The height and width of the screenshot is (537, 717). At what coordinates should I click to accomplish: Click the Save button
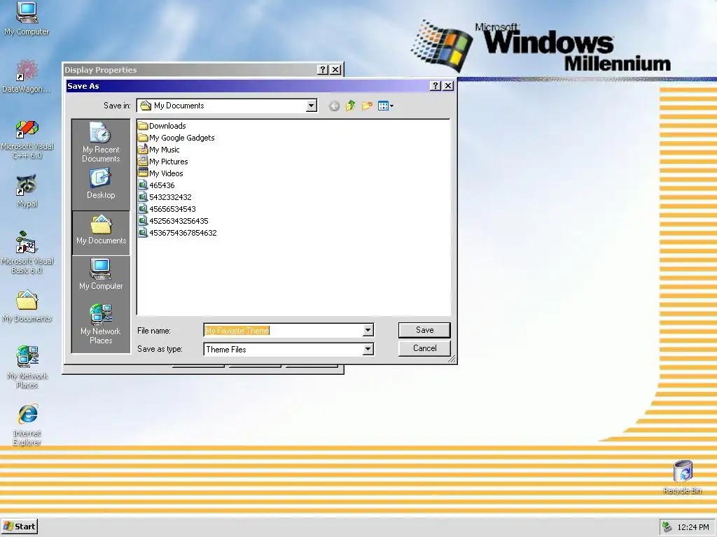[x=424, y=330]
